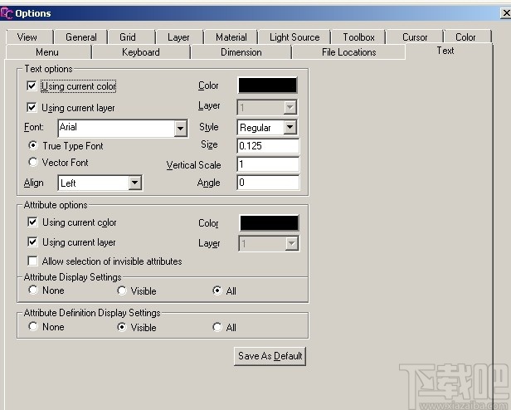Enable Allow selection of invisible attributes

(32, 261)
